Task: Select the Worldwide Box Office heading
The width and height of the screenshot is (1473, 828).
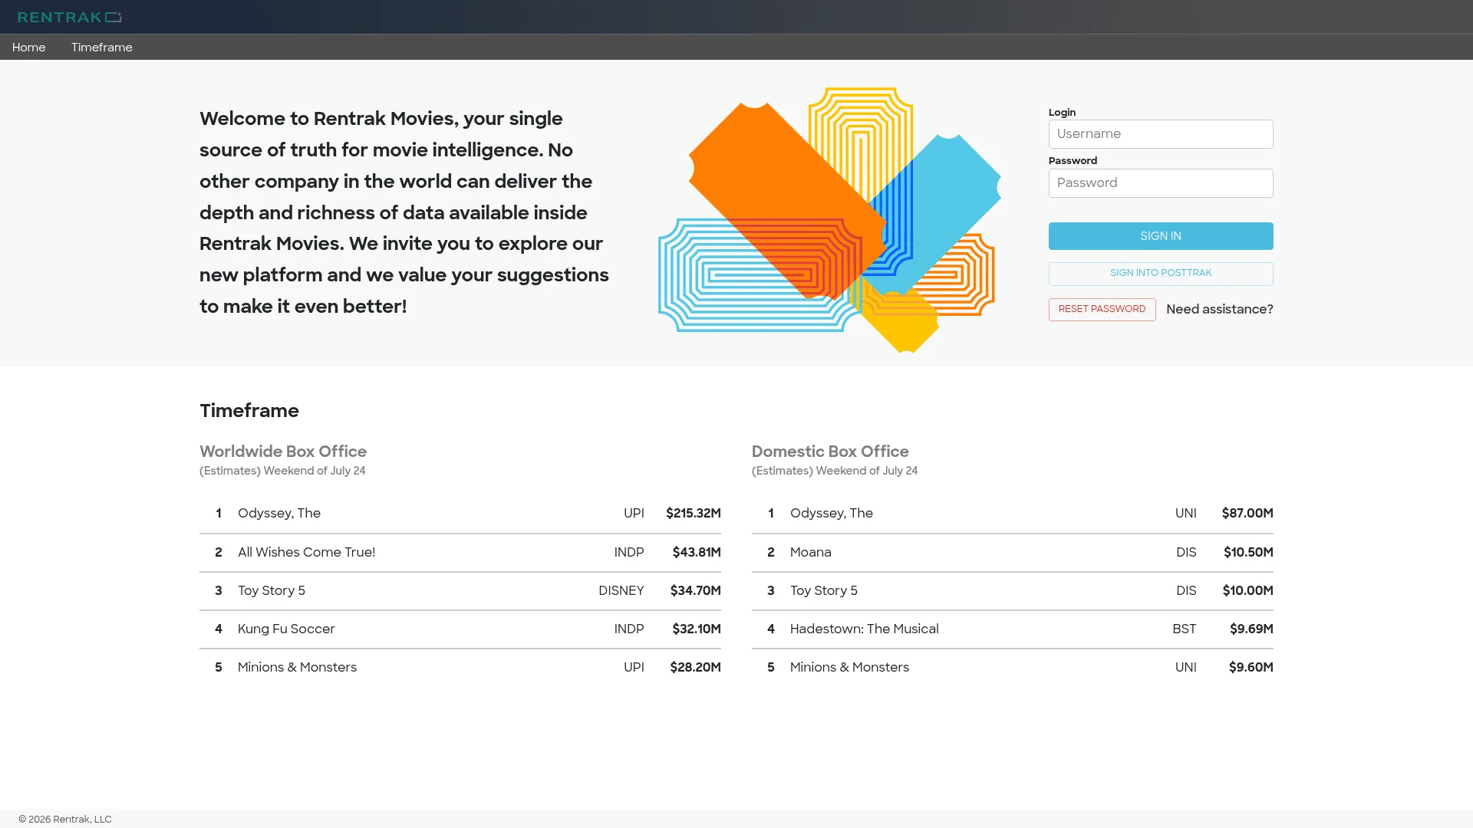Action: tap(283, 452)
